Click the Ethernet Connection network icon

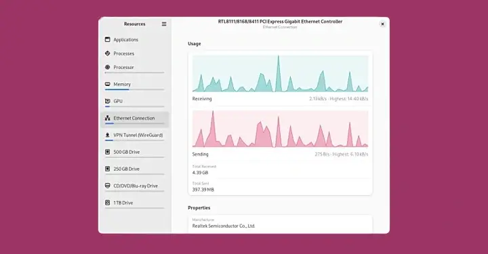[x=108, y=118]
